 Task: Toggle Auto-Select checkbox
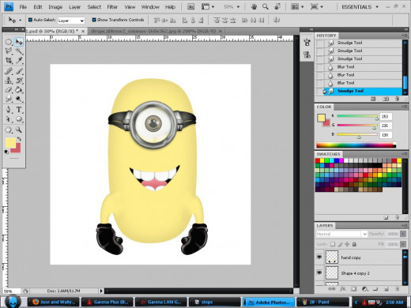click(x=30, y=20)
